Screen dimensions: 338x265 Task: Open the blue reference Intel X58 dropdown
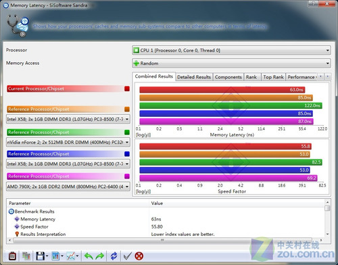coord(68,164)
